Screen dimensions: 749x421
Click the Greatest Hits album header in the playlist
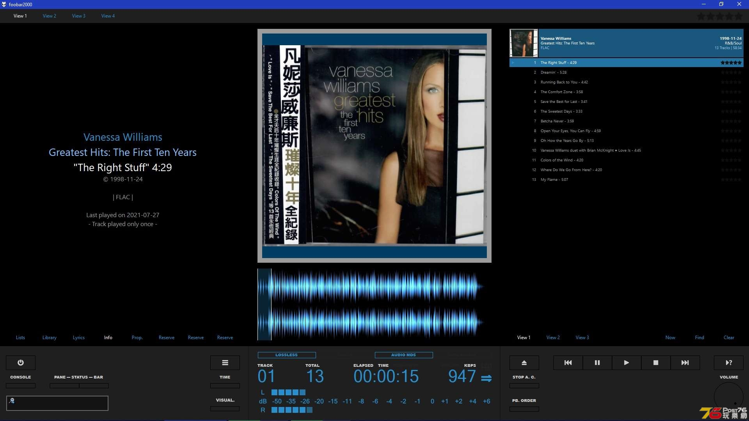point(627,43)
